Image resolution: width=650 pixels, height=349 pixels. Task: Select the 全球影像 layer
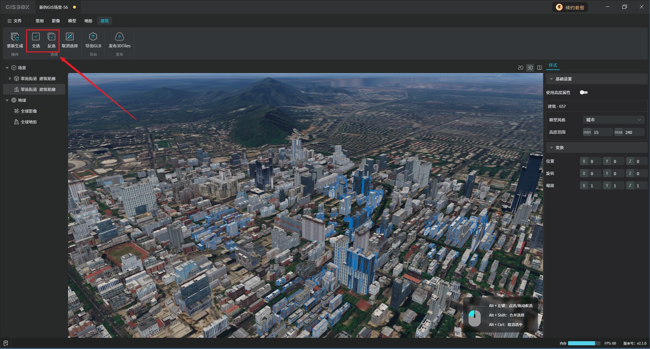pyautogui.click(x=29, y=111)
